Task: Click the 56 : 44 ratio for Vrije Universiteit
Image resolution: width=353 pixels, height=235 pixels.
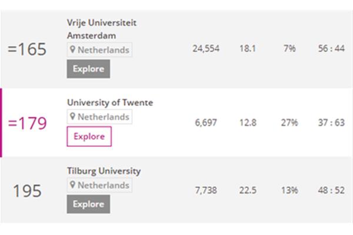Action: point(331,48)
